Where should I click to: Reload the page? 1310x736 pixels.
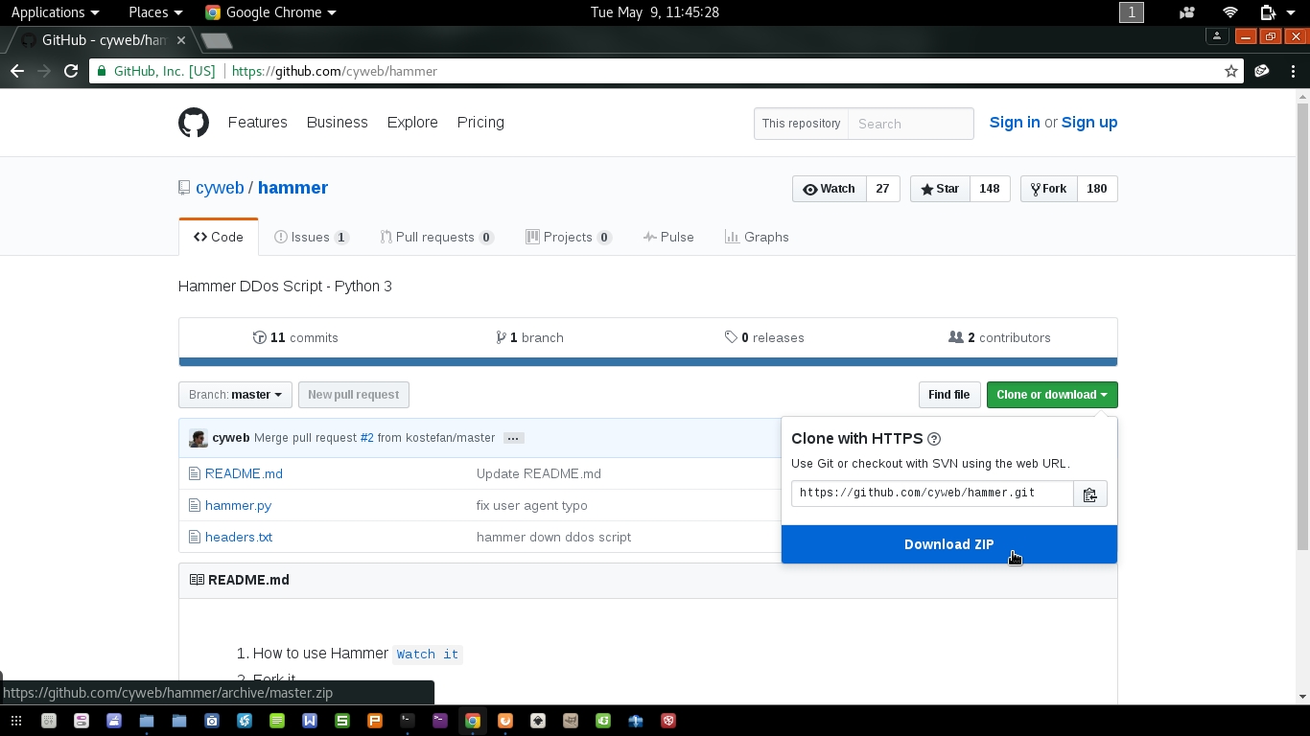point(71,71)
